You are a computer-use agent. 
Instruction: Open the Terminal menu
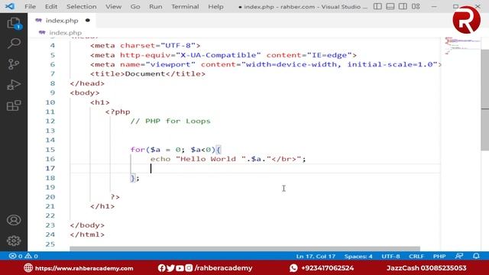pos(185,7)
